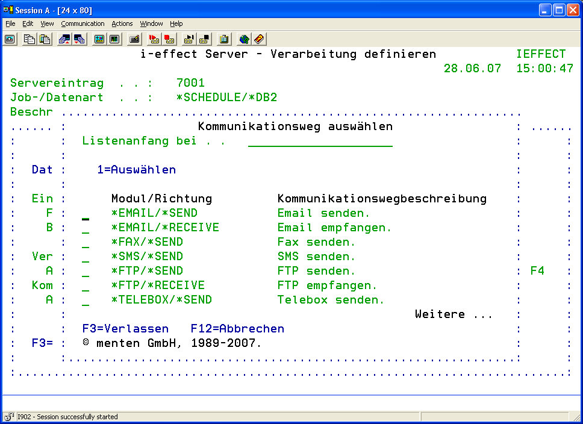Open the File menu
The height and width of the screenshot is (424, 583).
point(10,23)
